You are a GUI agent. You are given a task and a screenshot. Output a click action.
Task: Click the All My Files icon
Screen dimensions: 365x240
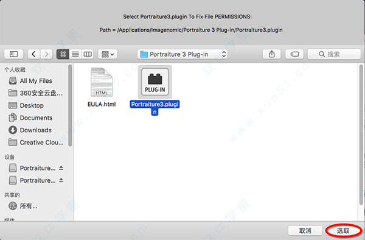pos(13,81)
